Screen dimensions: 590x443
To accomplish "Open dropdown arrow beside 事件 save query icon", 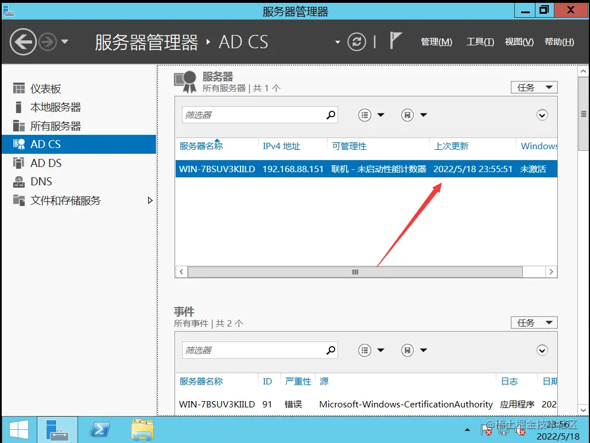I will pos(424,350).
